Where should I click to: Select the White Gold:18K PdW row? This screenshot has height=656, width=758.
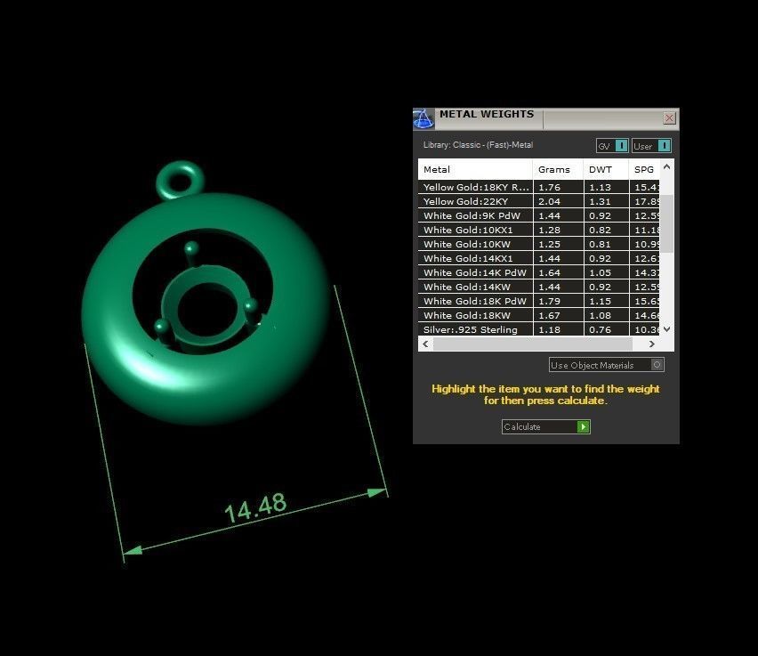pos(538,301)
